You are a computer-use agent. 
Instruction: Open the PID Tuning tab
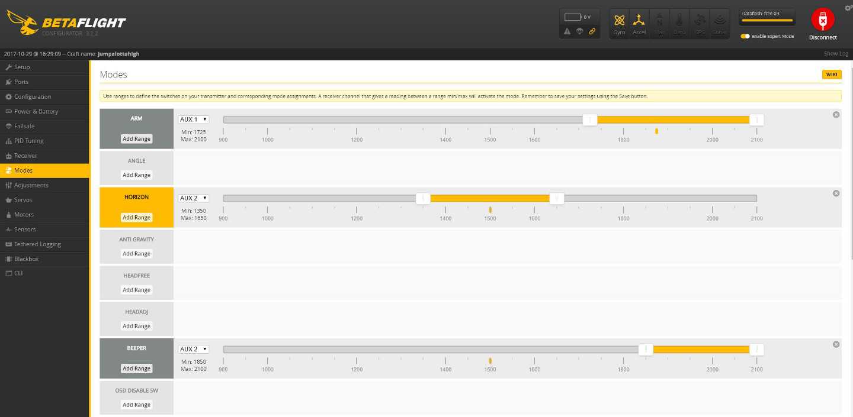(45, 141)
